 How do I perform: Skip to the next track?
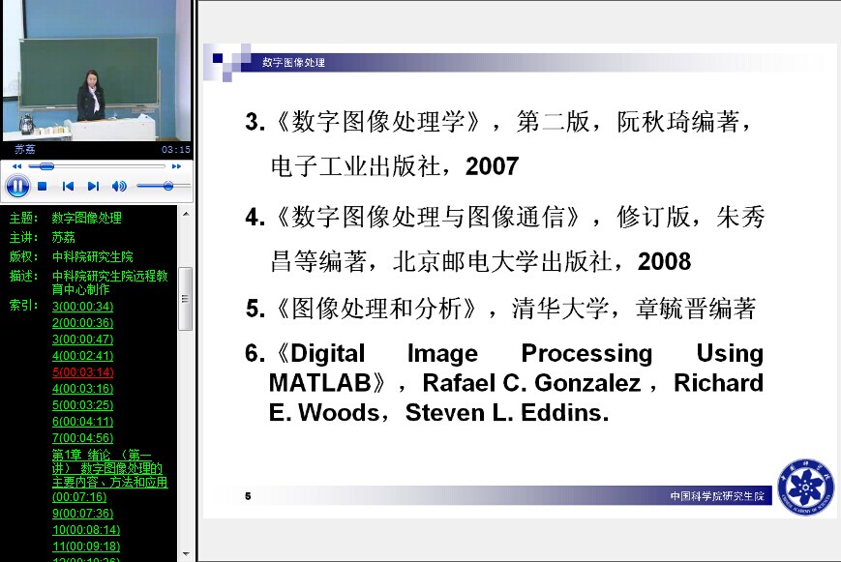pyautogui.click(x=93, y=186)
